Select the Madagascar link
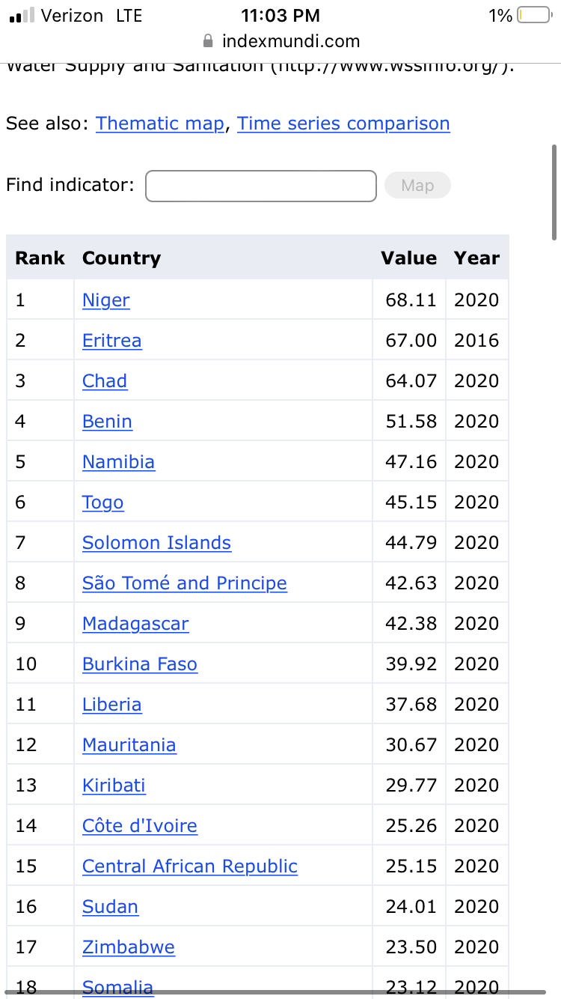Image resolution: width=561 pixels, height=999 pixels. [135, 624]
